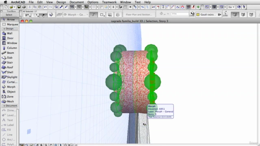260x146 pixels.
Task: Select the Window tool
Action: pos(10,43)
